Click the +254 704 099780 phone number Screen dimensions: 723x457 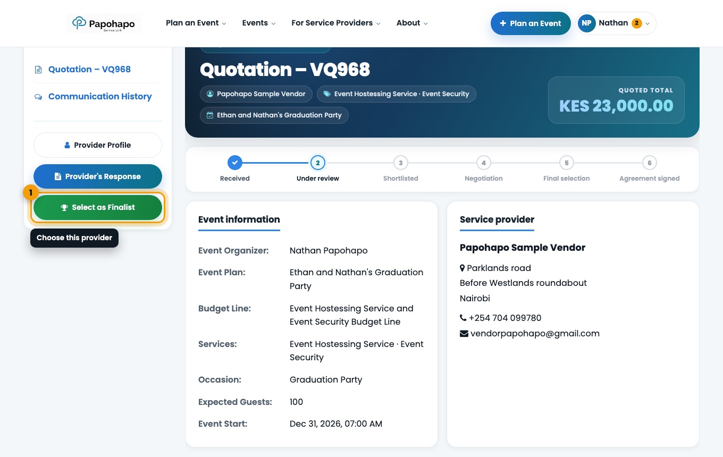[x=505, y=318]
